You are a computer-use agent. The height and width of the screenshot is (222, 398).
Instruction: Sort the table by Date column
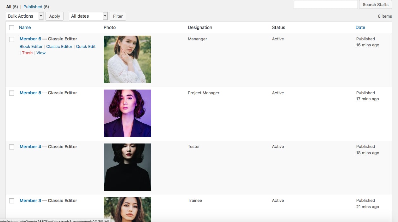pos(360,27)
